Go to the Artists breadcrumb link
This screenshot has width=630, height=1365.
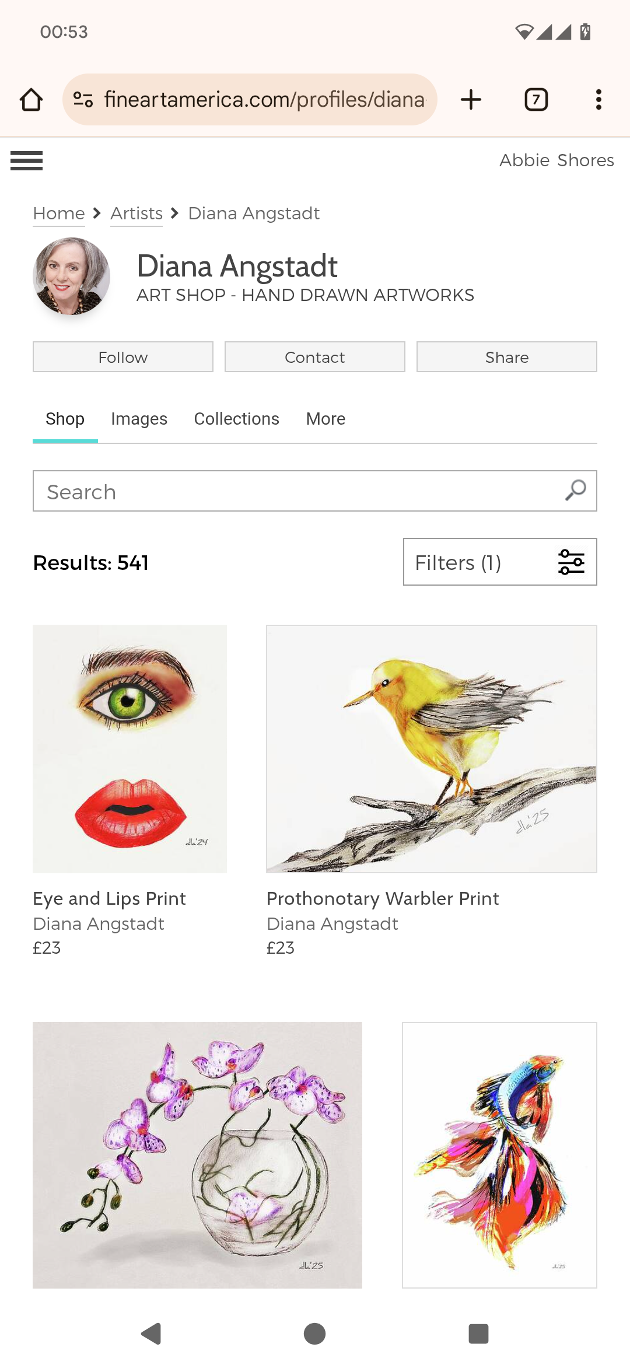pos(136,213)
